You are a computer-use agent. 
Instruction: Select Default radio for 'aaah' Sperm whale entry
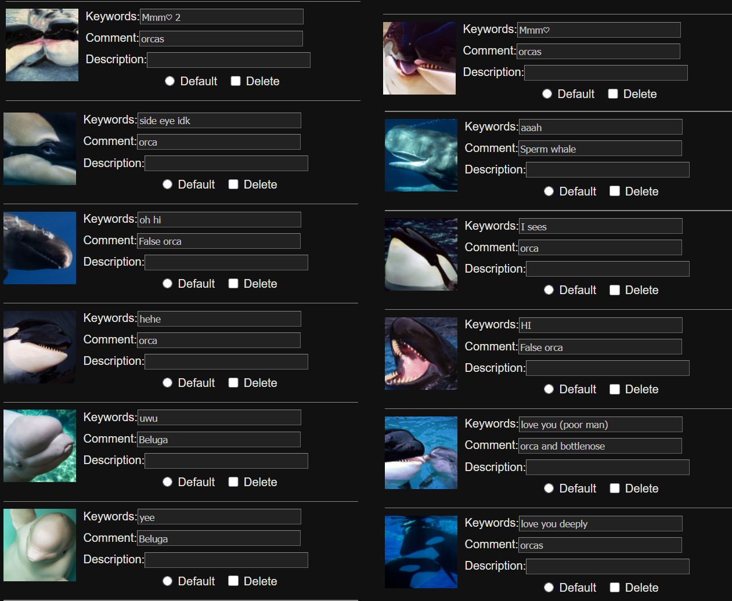549,191
